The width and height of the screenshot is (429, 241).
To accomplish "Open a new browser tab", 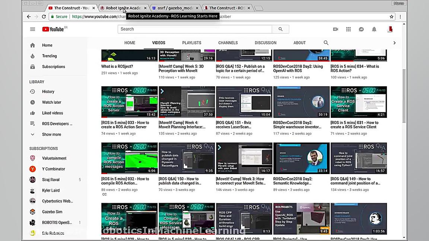I will [259, 8].
